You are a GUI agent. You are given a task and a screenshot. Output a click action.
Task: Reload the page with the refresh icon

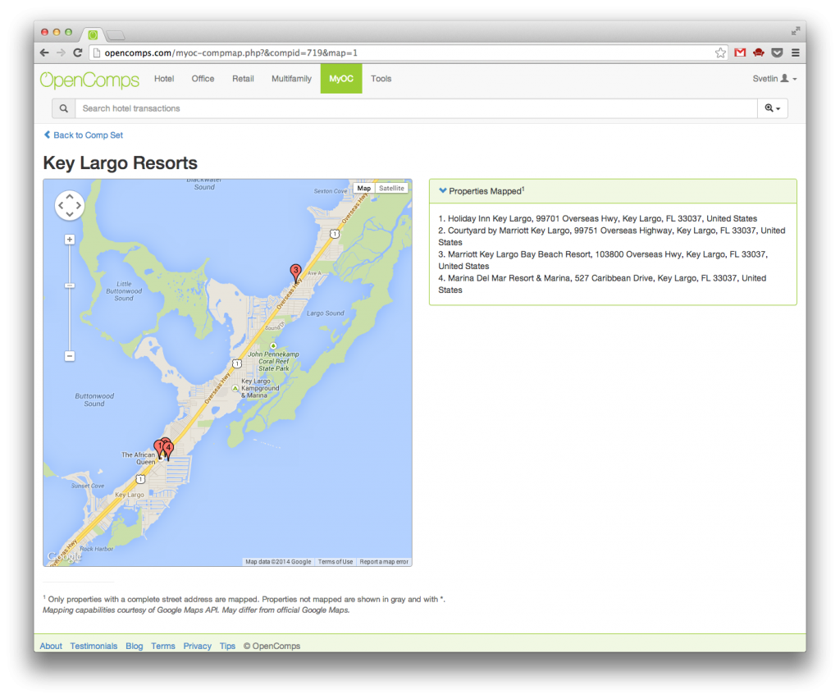[78, 53]
